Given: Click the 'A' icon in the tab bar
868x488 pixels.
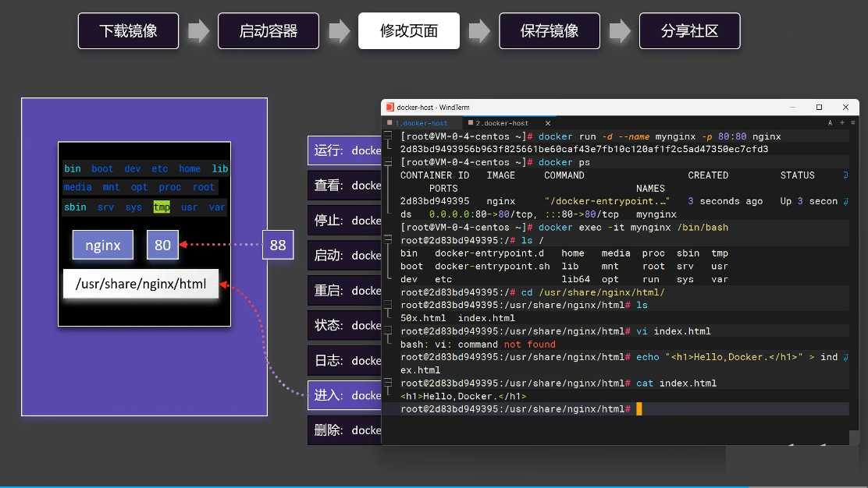Looking at the screenshot, I should click(831, 123).
